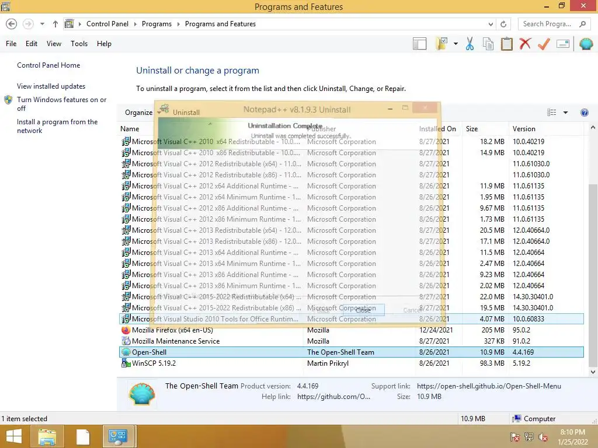
Task: Open the View menu
Action: pyautogui.click(x=54, y=44)
